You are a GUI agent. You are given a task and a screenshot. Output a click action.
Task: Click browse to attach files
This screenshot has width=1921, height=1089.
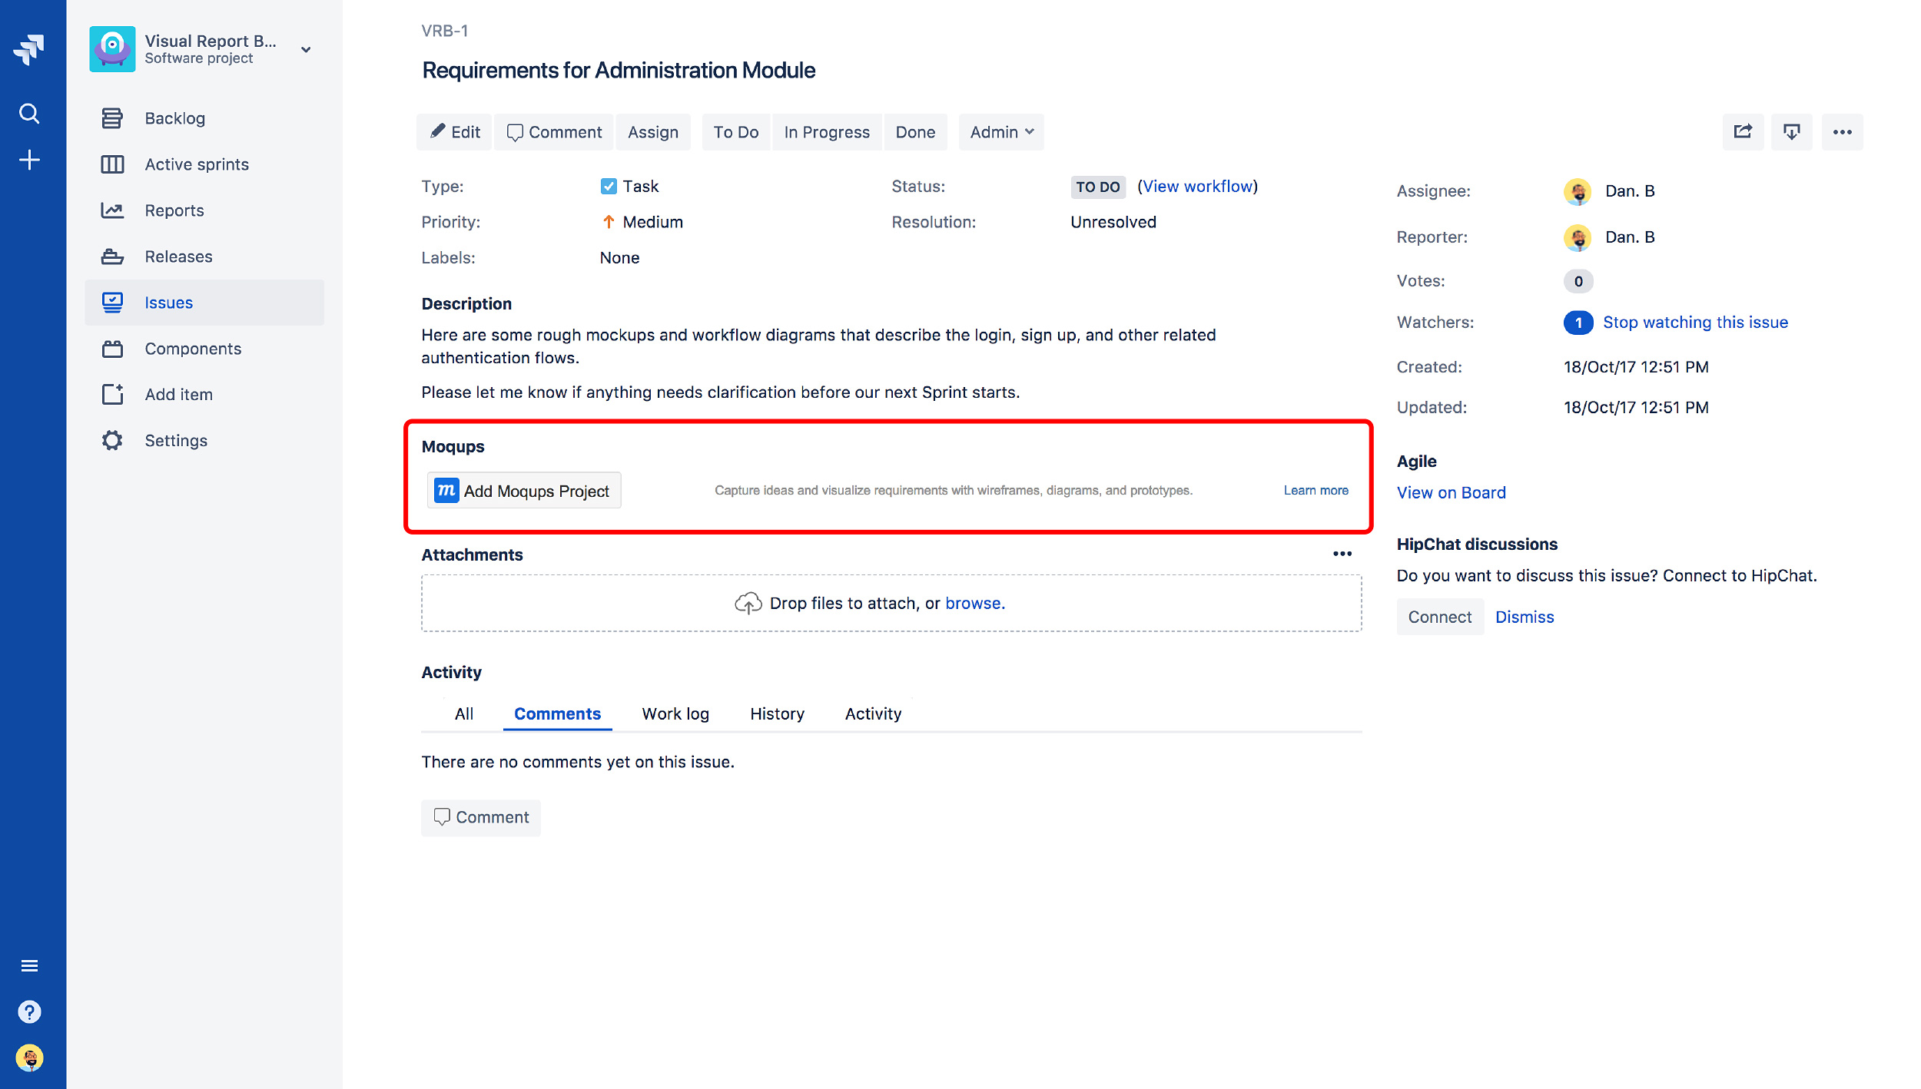pos(974,603)
